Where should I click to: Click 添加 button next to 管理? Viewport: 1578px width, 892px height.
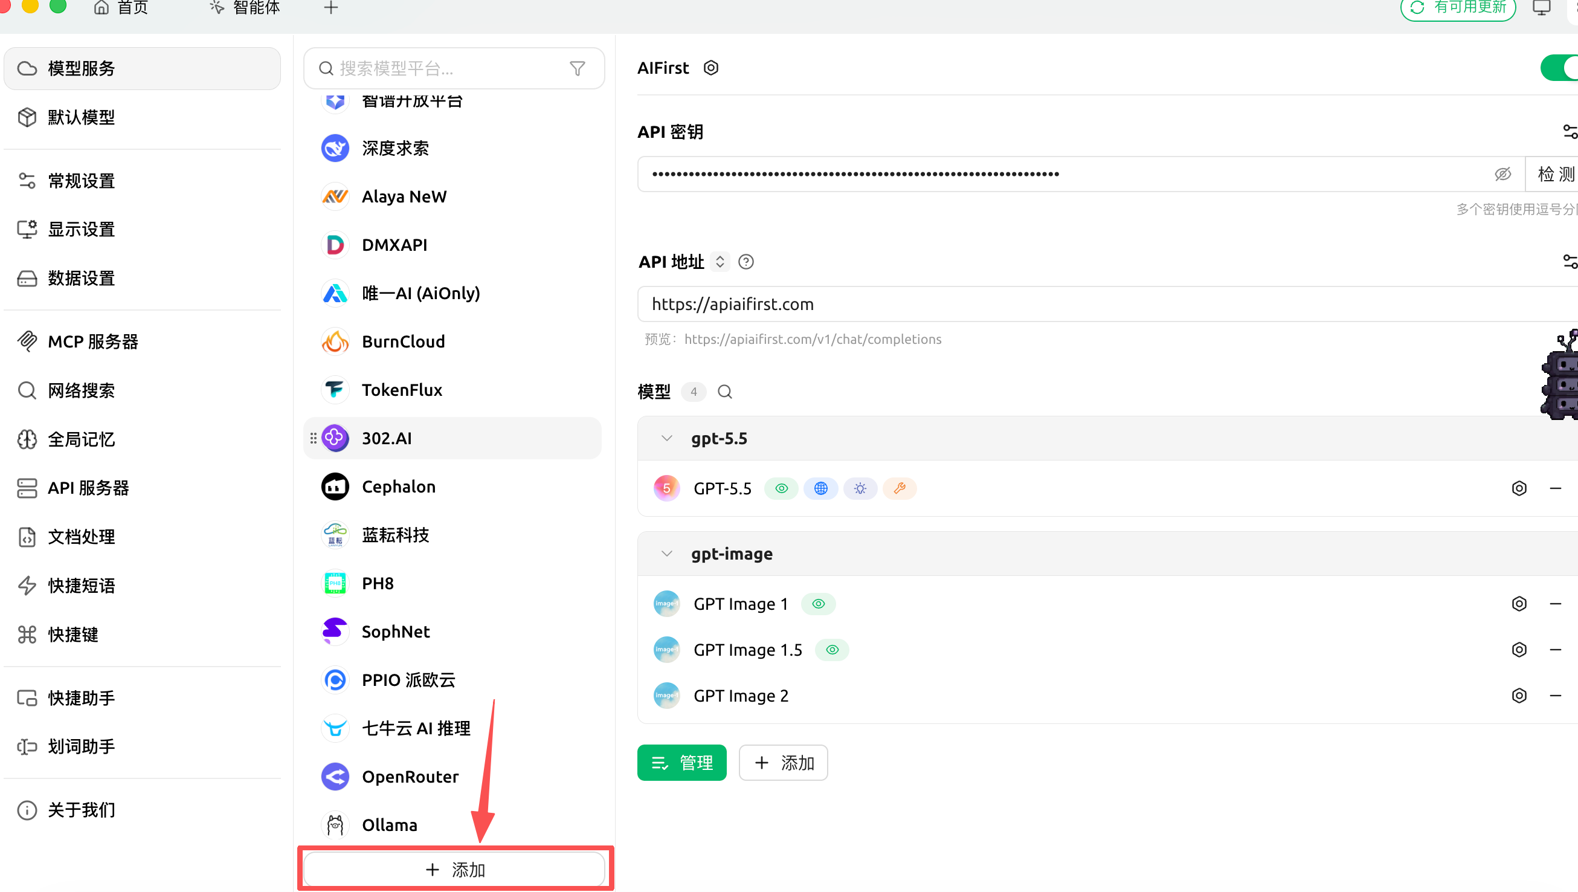(x=783, y=763)
